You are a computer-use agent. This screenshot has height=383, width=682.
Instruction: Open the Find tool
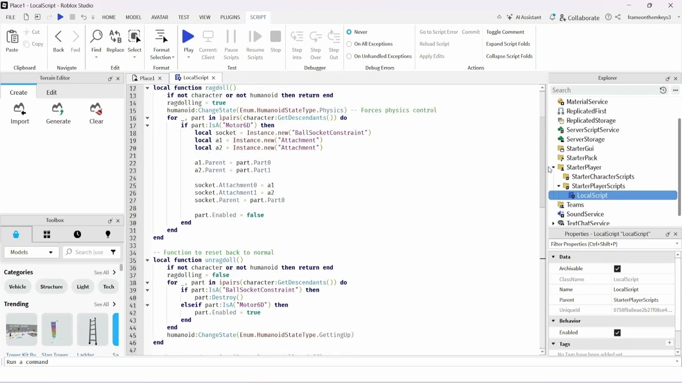[96, 37]
